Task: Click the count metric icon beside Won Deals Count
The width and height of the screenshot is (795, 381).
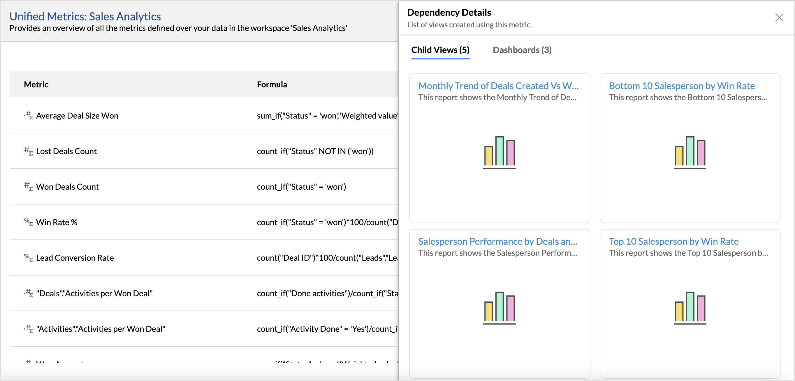Action: (28, 186)
